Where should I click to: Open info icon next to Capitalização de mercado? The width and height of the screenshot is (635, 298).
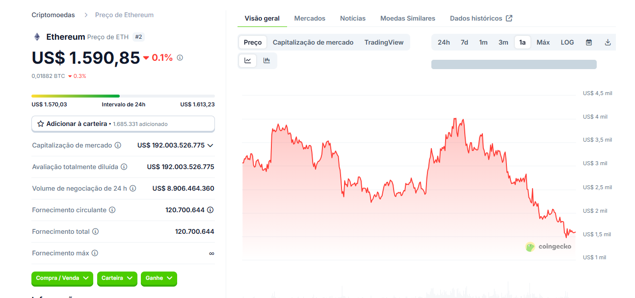118,146
